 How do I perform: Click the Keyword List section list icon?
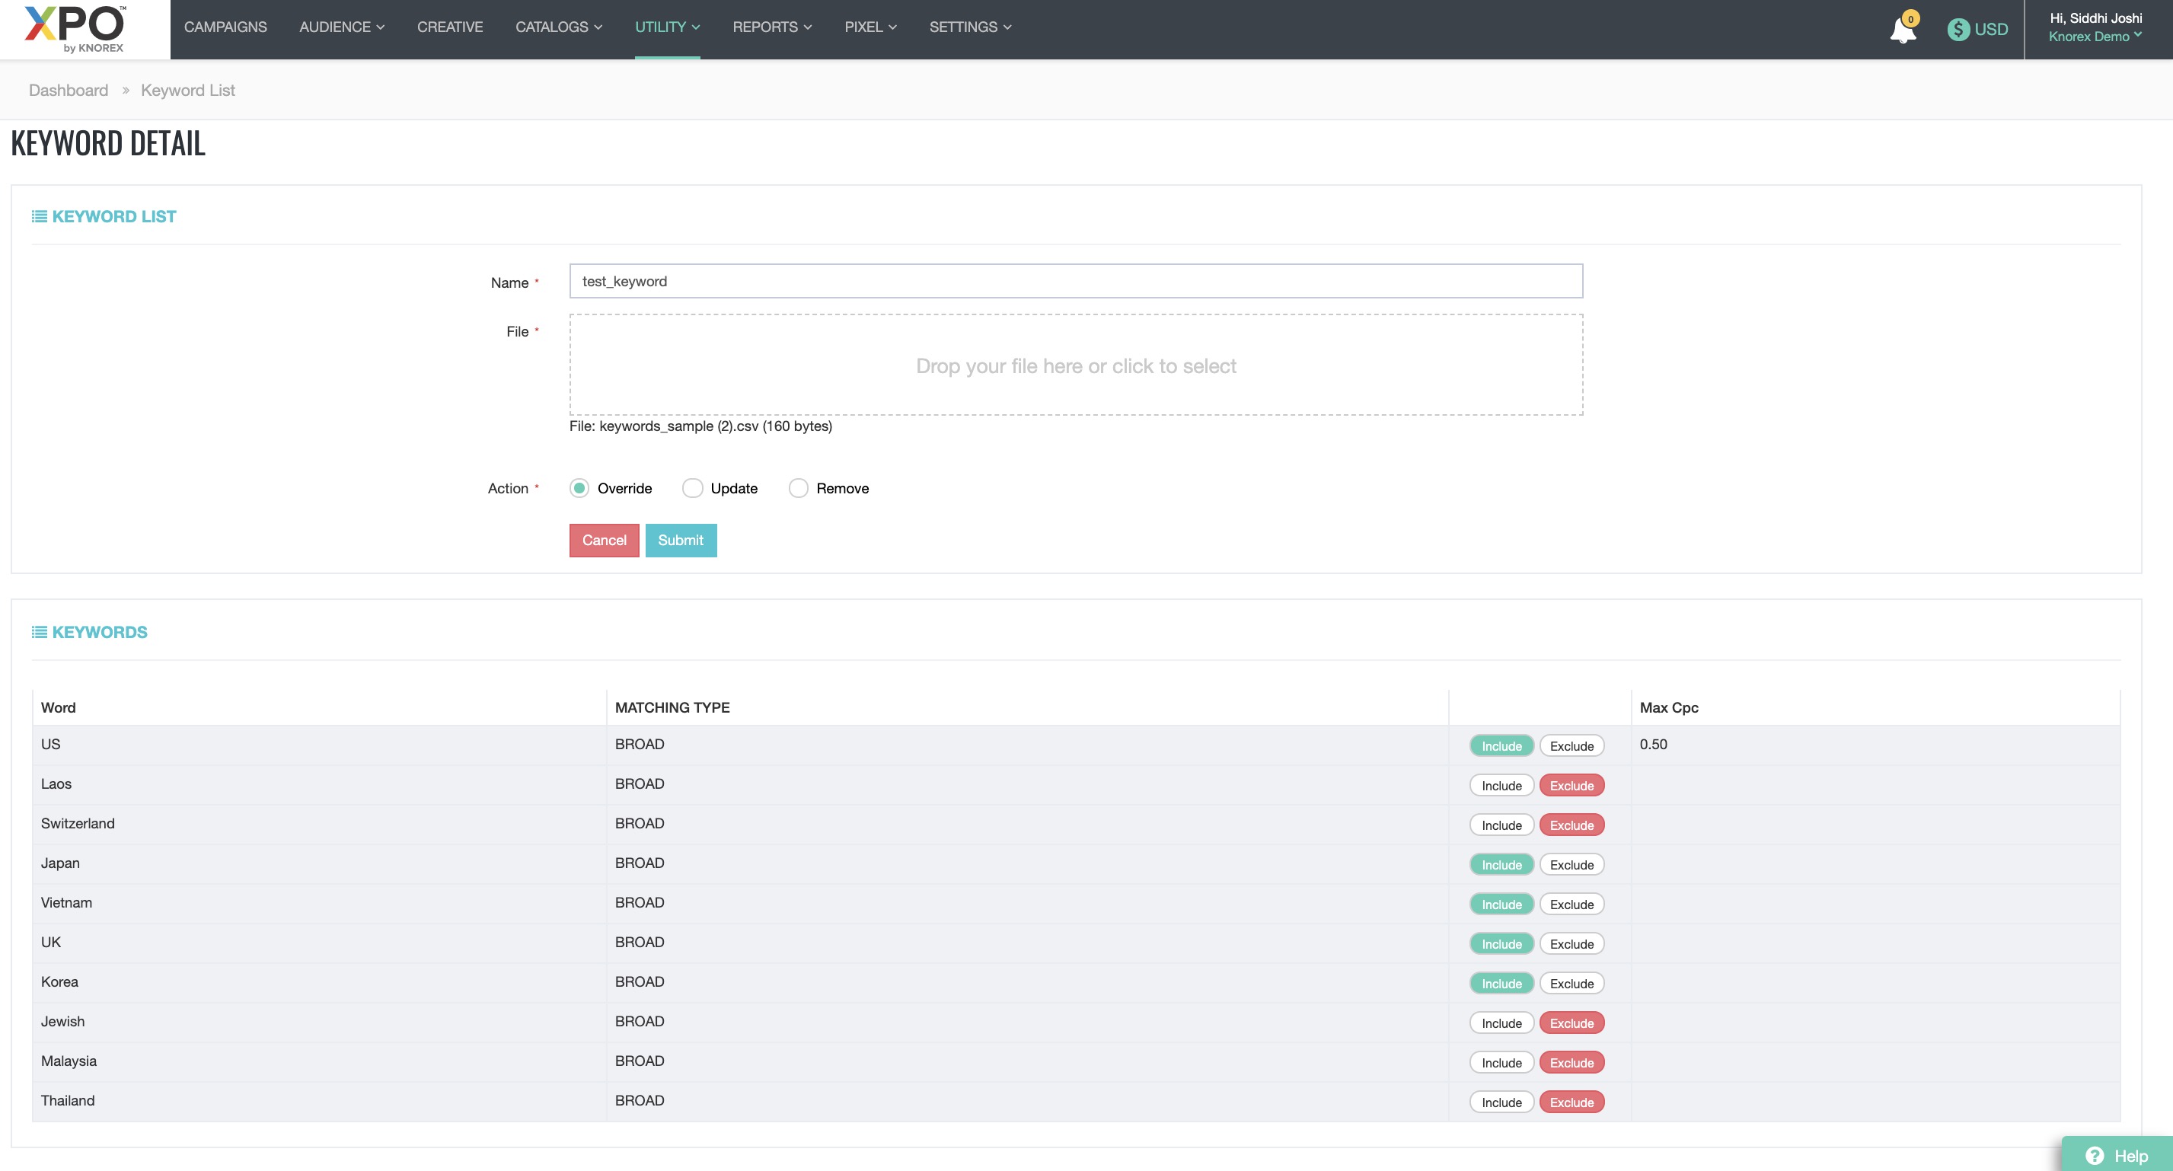coord(39,217)
